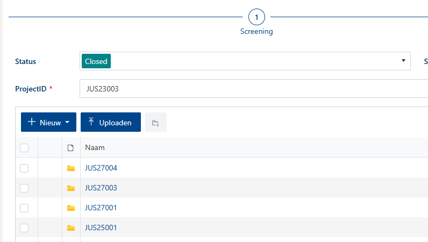Screen dimensions: 428x242
Task: Click into the ProjectID input field
Action: click(x=253, y=89)
